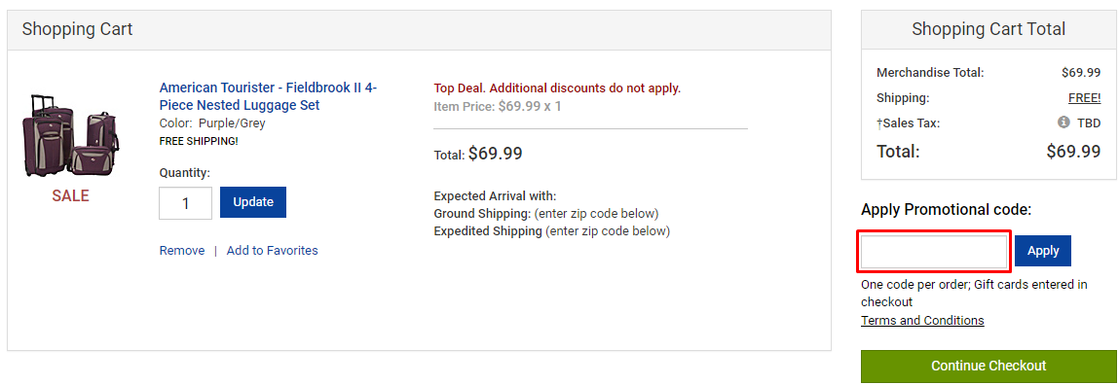Continue Checkout with the green button
The image size is (1119, 385).
tap(988, 366)
